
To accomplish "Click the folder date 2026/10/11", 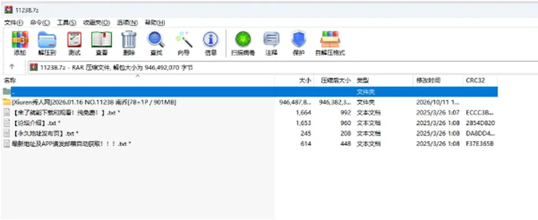I will [x=438, y=102].
